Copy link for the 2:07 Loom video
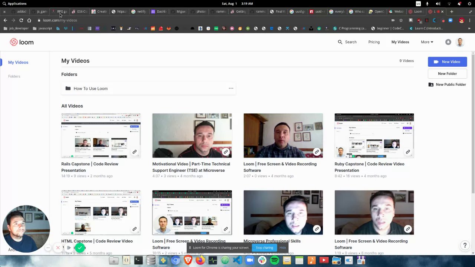475x267 pixels. 317,152
